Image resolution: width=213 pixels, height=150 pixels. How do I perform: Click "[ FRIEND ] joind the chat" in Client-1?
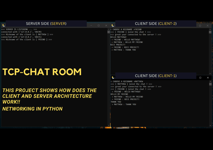pos(131,89)
